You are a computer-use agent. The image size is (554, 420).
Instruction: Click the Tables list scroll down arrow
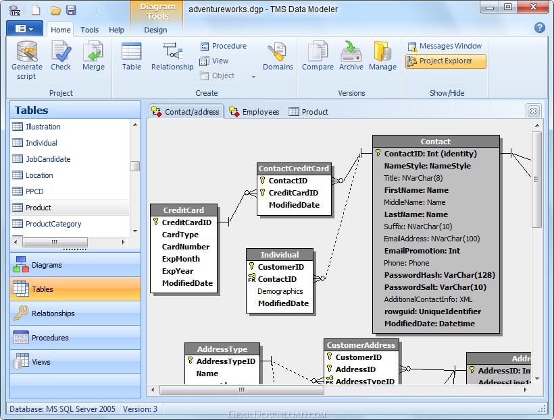click(x=135, y=231)
